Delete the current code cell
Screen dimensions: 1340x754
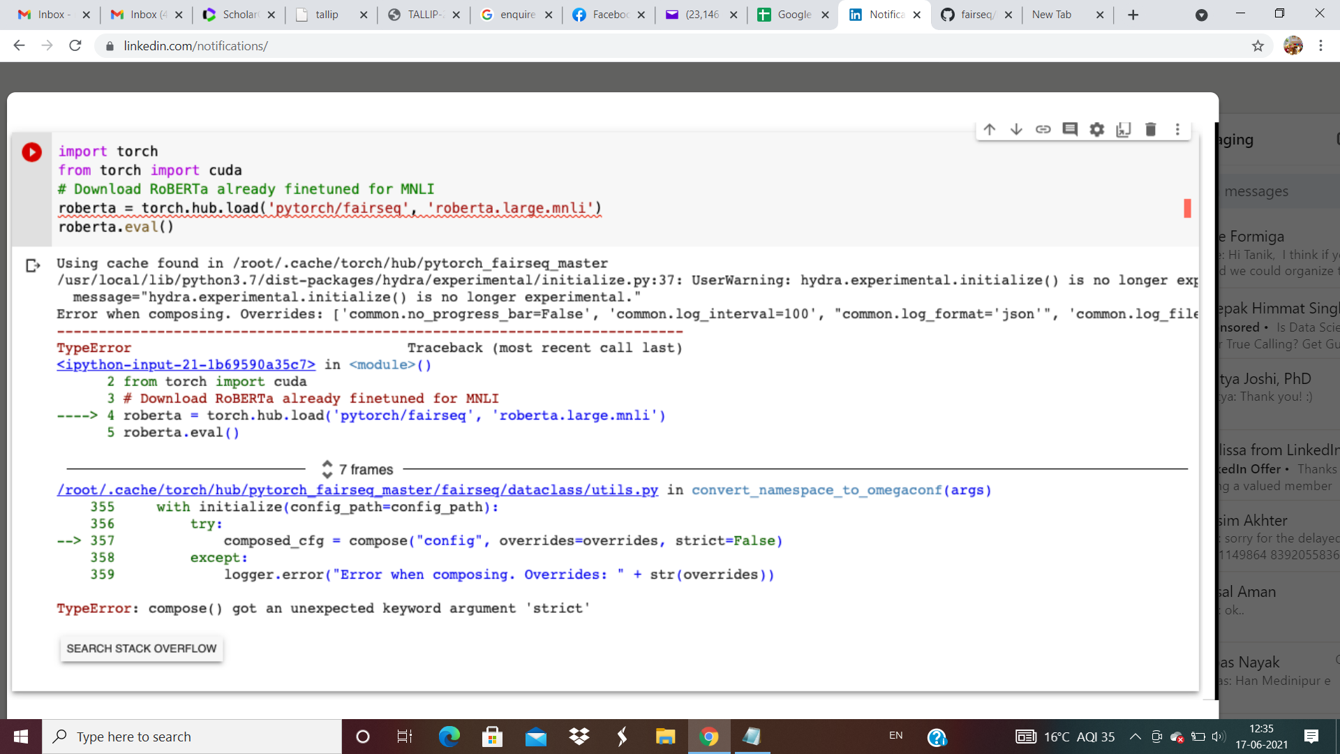coord(1150,129)
